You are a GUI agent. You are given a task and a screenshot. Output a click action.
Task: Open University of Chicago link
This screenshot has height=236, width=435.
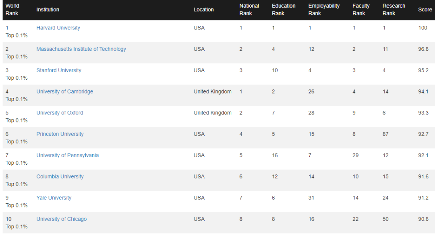(x=61, y=219)
